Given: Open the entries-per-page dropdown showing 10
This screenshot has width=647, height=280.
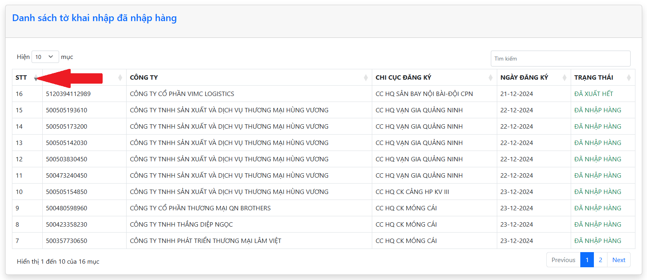Looking at the screenshot, I should click(x=45, y=57).
